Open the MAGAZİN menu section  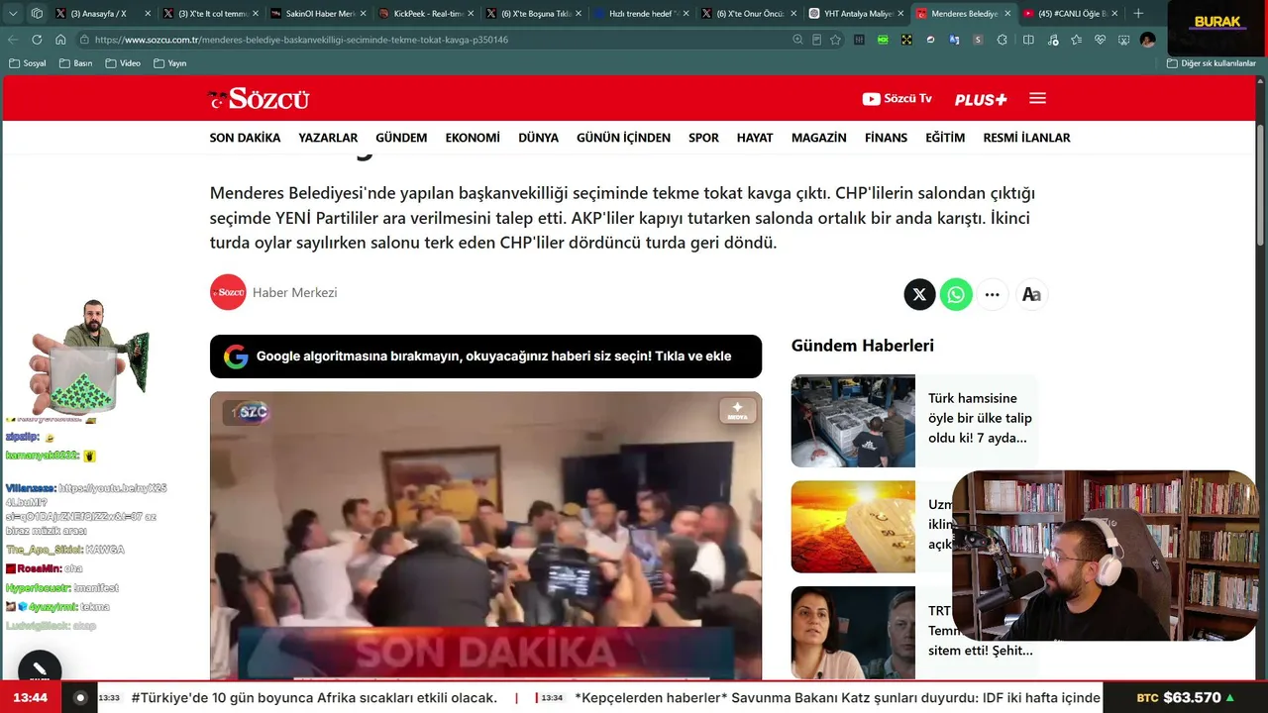pyautogui.click(x=818, y=138)
